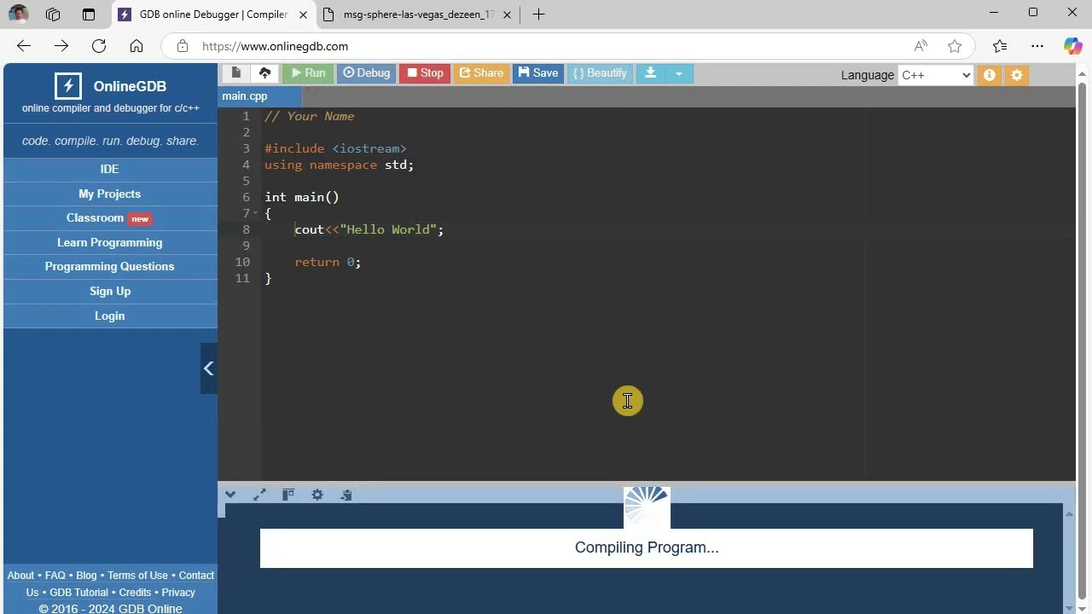
Task: Open the Privacy footer link
Action: tap(178, 593)
